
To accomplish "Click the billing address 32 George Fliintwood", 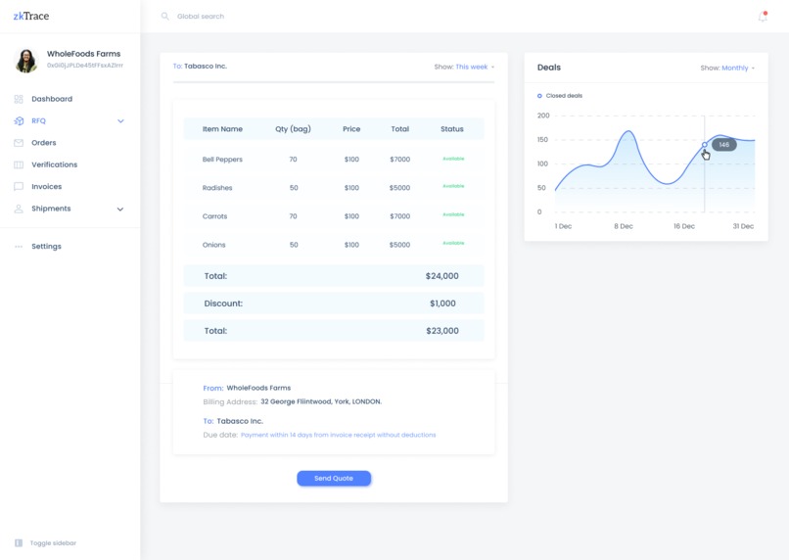I will click(321, 401).
